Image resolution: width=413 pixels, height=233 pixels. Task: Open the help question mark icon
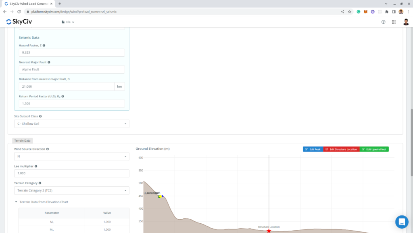tap(383, 22)
